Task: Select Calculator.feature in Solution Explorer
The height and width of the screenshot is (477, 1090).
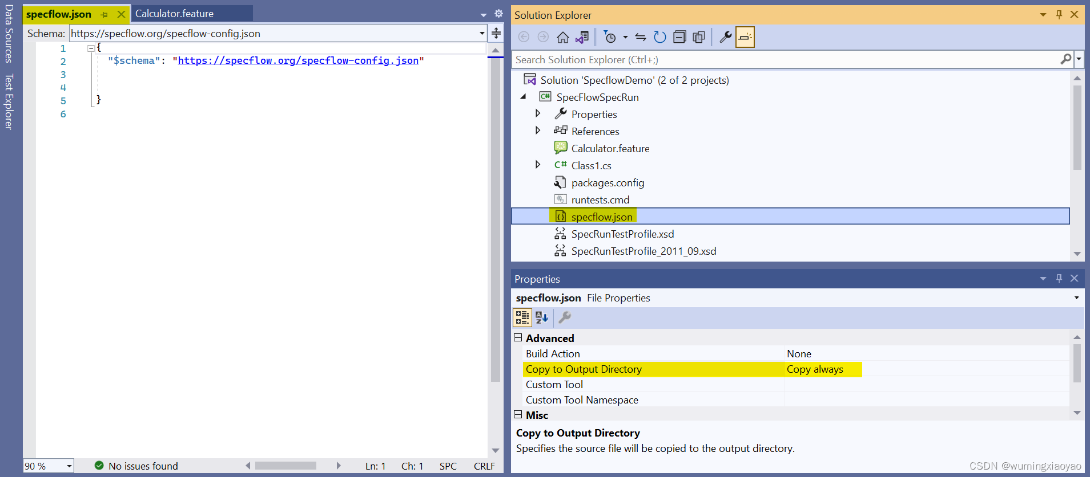Action: (610, 149)
